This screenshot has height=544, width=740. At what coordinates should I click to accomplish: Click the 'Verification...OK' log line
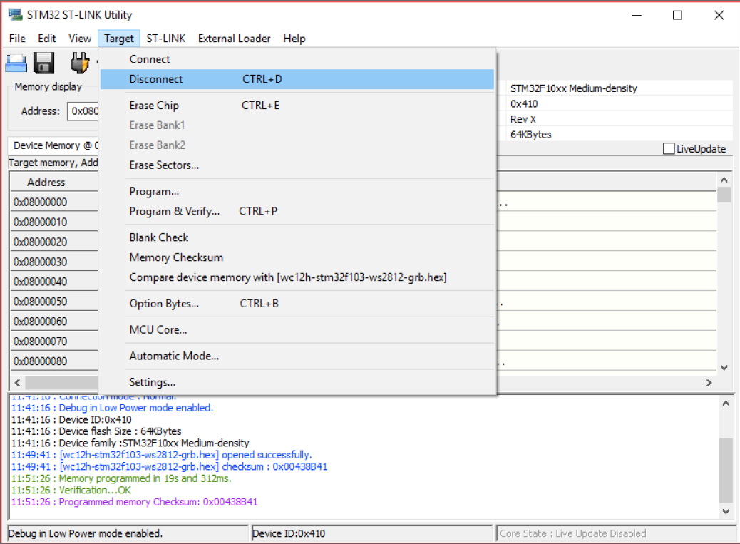pos(71,491)
